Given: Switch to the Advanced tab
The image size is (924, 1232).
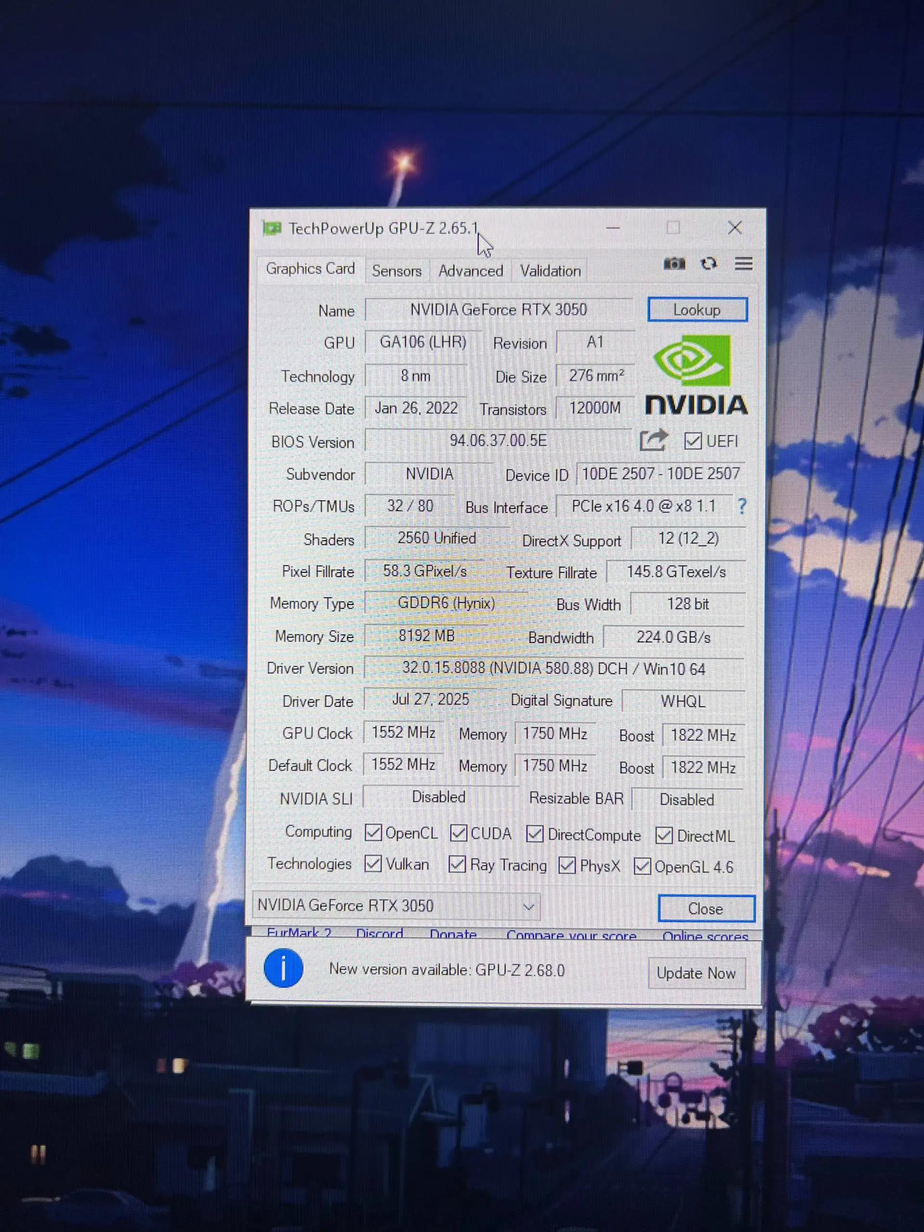Looking at the screenshot, I should tap(471, 271).
